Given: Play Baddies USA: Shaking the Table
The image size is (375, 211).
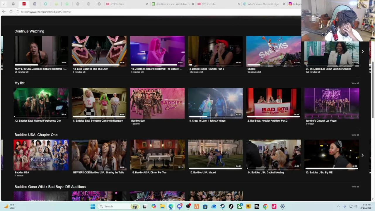Looking at the screenshot, I should coord(99,155).
